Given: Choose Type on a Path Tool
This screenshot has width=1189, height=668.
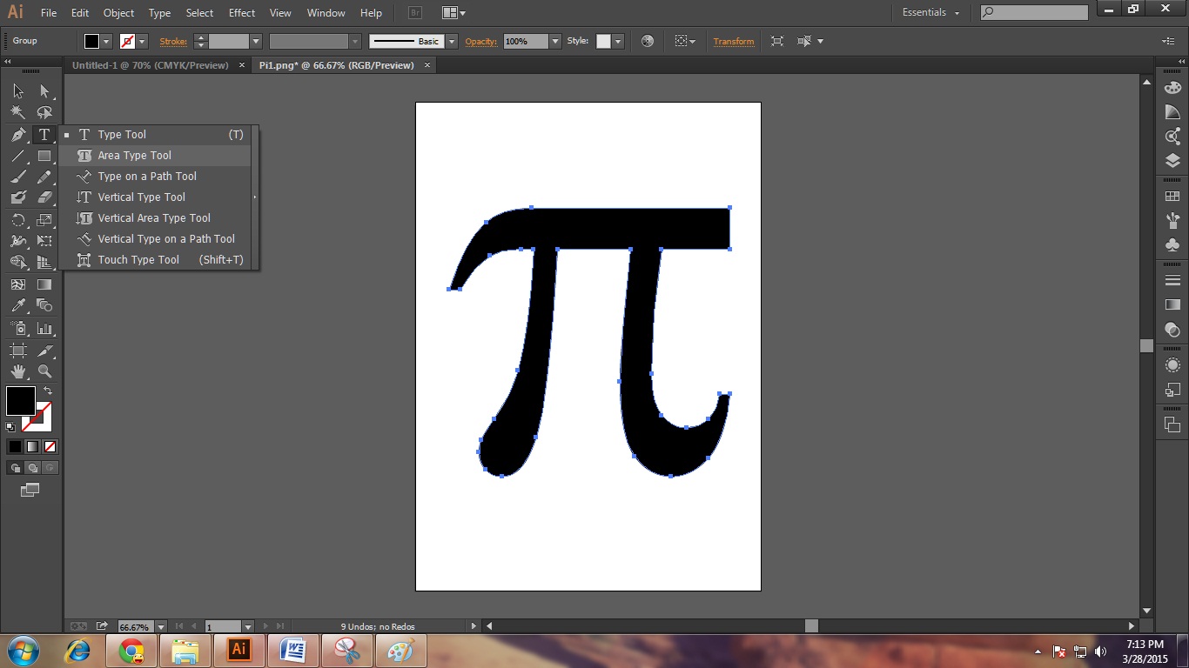Looking at the screenshot, I should point(156,177).
